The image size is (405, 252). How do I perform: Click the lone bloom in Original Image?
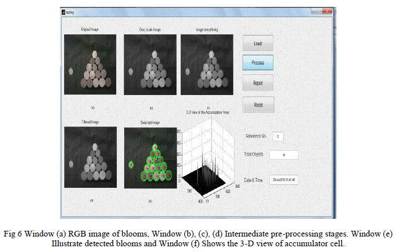click(72, 72)
